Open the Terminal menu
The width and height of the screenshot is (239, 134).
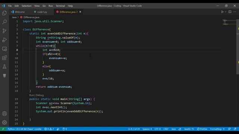60,6
